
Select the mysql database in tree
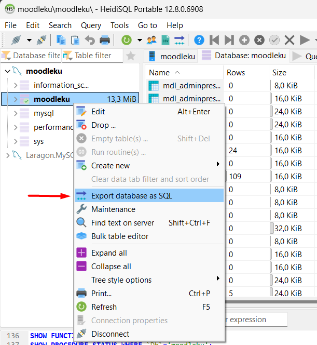point(44,113)
